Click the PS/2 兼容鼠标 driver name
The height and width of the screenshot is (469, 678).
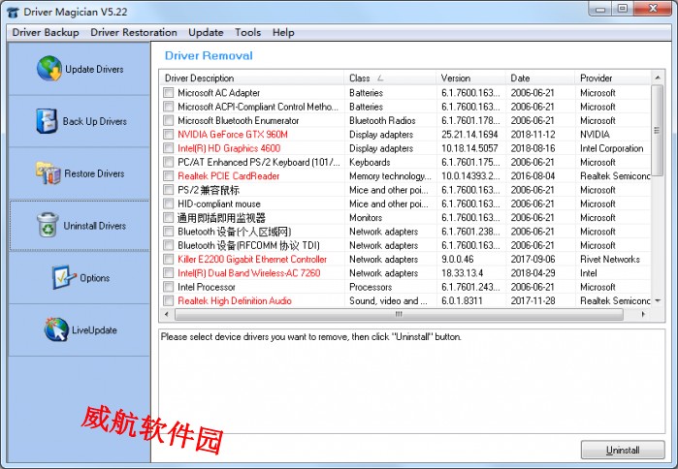pyautogui.click(x=209, y=190)
